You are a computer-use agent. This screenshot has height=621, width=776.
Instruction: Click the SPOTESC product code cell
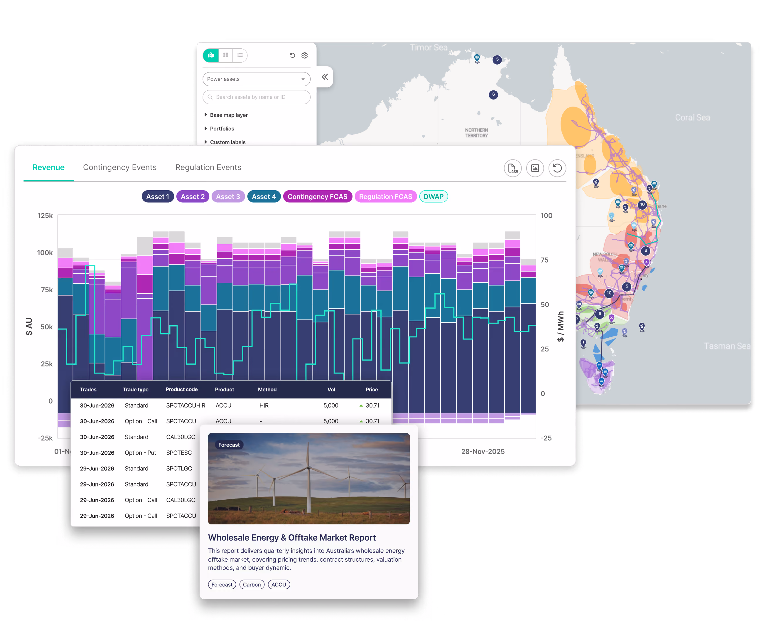pos(179,452)
